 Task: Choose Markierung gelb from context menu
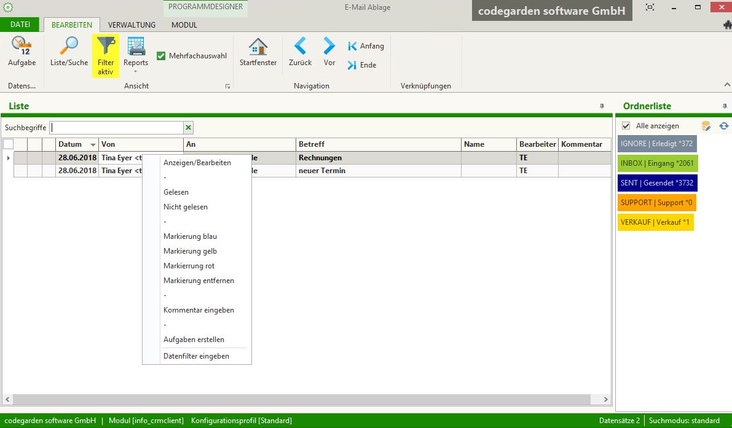[190, 251]
